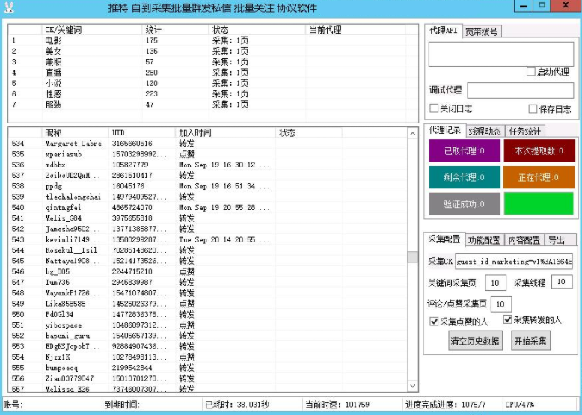The image size is (582, 415).
Task: Click the 昵称 column header
Action: click(76, 132)
